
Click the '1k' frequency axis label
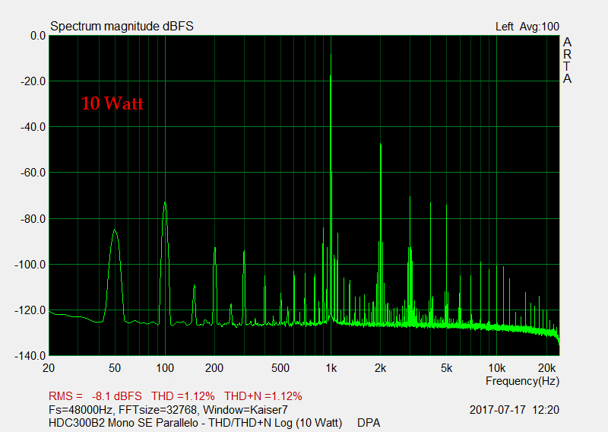331,367
